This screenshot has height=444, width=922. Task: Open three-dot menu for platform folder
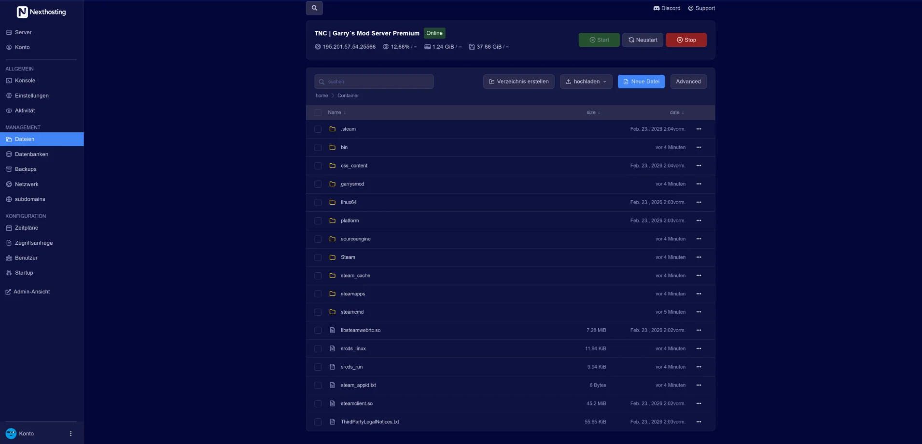coord(698,221)
